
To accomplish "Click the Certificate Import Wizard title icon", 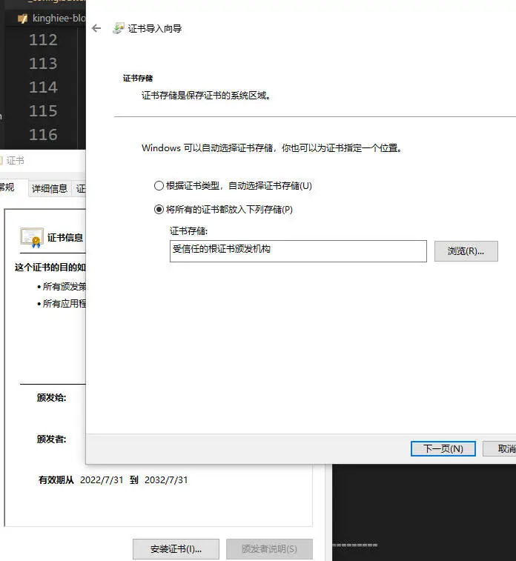I will (118, 28).
